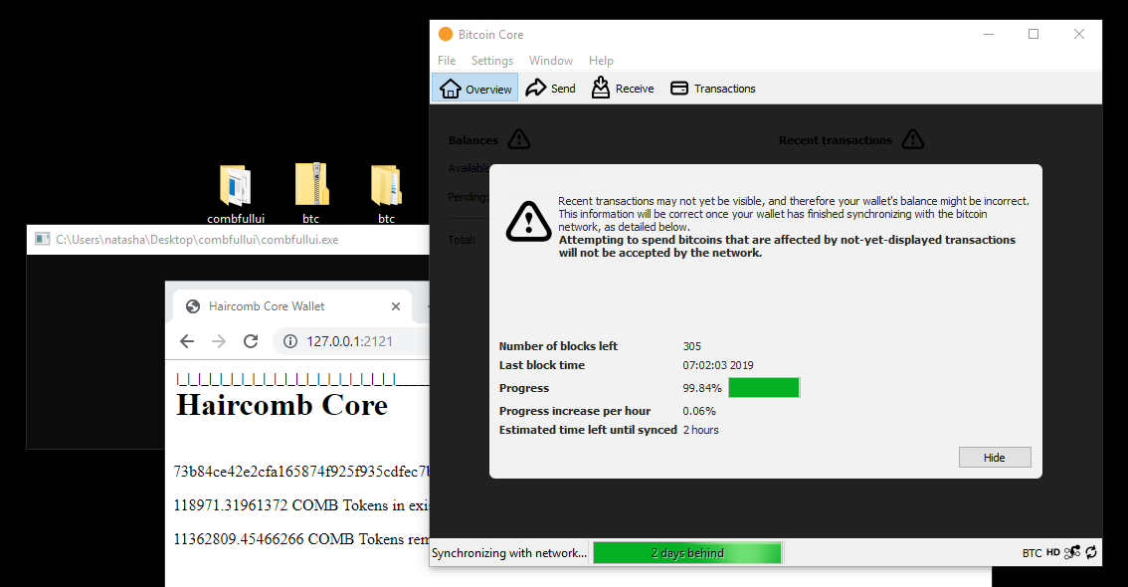The image size is (1128, 587).
Task: Click the estimated time value '2 hours'
Action: [x=700, y=430]
